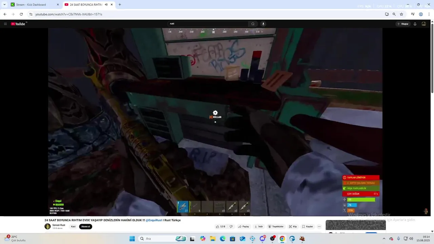434x244 pixels.
Task: View site information icon in address bar
Action: point(31,14)
